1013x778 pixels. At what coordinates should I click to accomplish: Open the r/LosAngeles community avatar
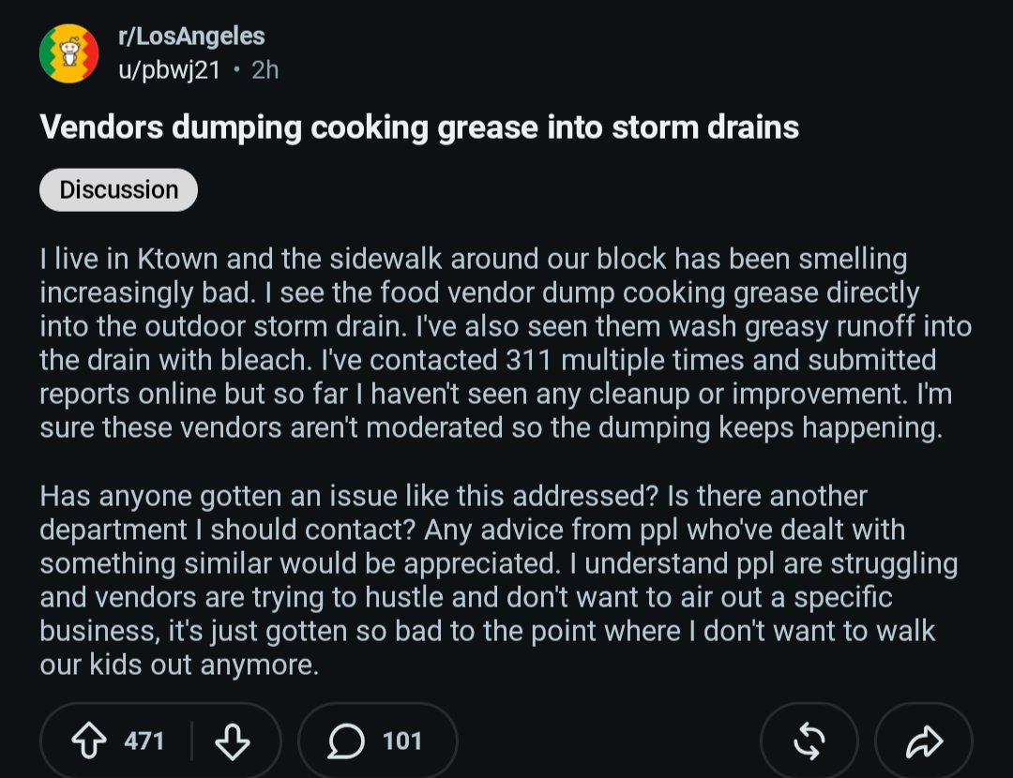click(68, 52)
